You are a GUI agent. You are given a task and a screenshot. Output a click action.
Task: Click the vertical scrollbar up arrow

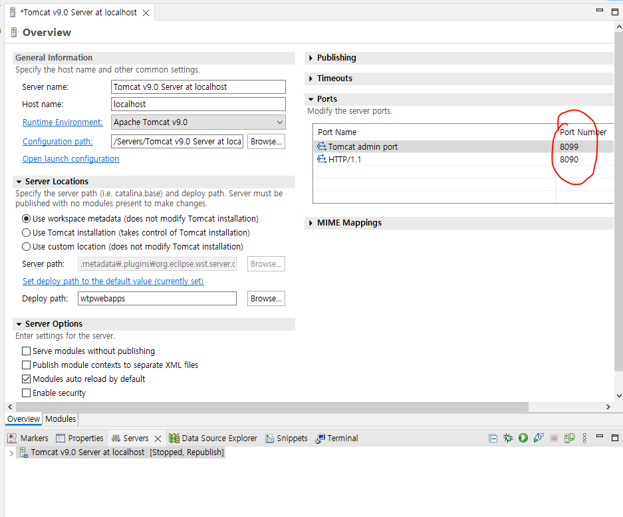coord(618,27)
